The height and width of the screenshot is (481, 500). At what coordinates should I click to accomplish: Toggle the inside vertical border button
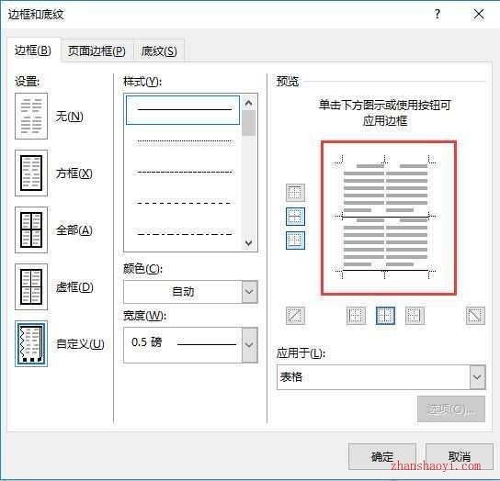click(385, 316)
